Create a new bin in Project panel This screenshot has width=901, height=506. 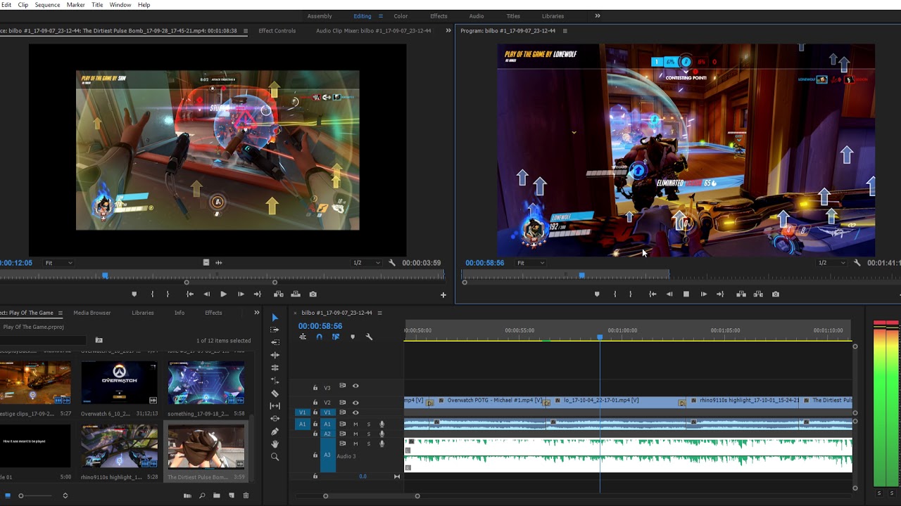coord(217,495)
